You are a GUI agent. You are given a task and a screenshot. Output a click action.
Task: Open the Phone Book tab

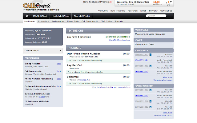[73, 21]
